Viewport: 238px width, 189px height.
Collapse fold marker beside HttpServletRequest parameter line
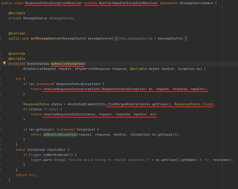pos(1,69)
